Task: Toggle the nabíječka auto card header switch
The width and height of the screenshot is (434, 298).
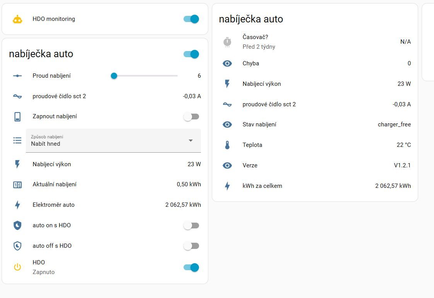Action: [191, 54]
